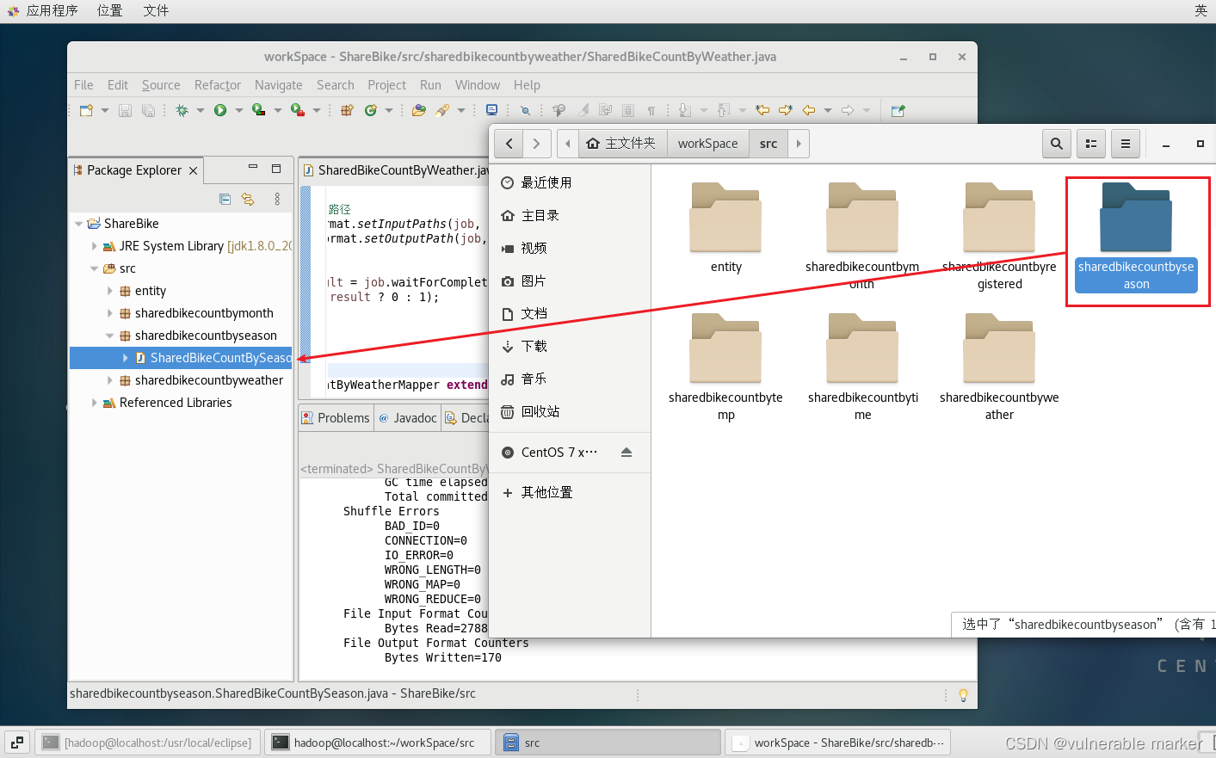
Task: Select the sharedbikecountbyweather folder icon
Action: click(x=999, y=348)
